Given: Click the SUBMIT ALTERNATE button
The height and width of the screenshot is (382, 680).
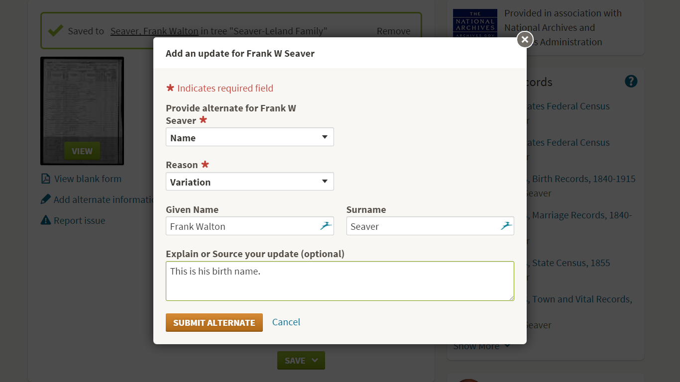Looking at the screenshot, I should click(x=214, y=322).
